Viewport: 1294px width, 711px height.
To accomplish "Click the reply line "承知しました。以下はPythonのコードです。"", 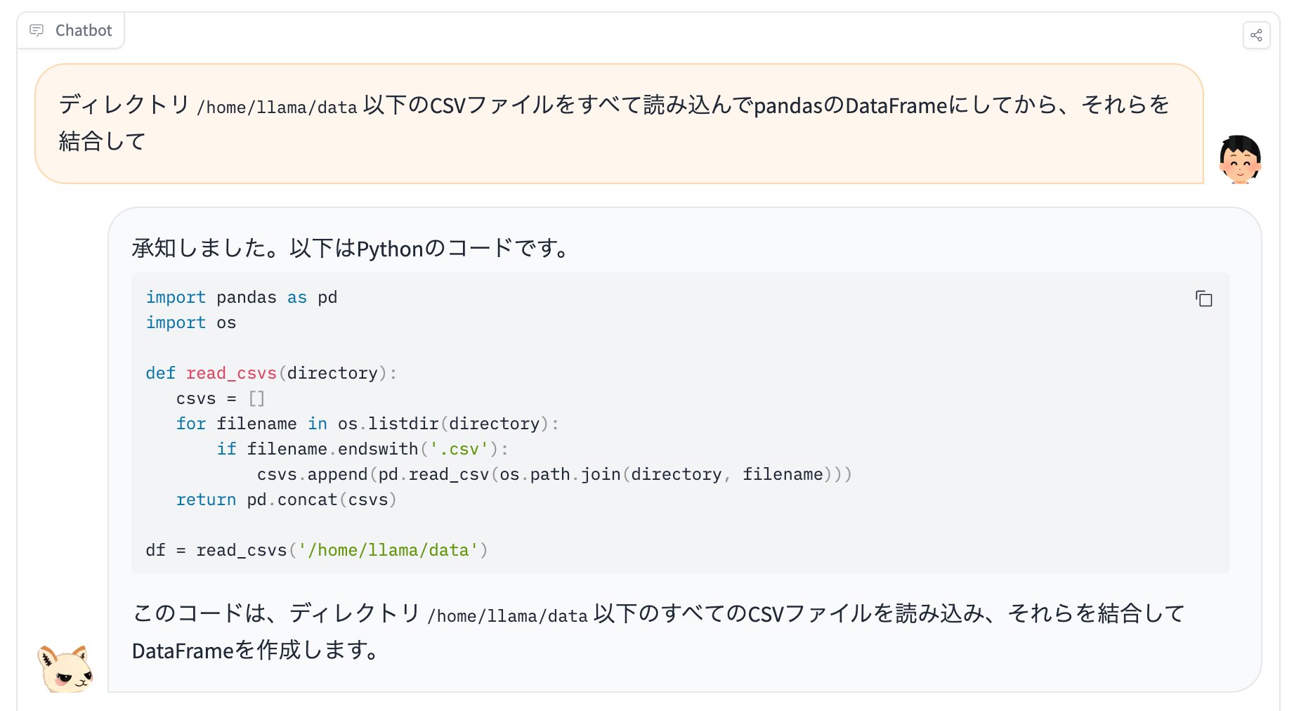I will point(350,248).
